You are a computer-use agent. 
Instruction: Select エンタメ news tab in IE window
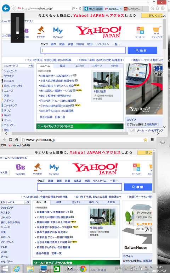[80, 66]
